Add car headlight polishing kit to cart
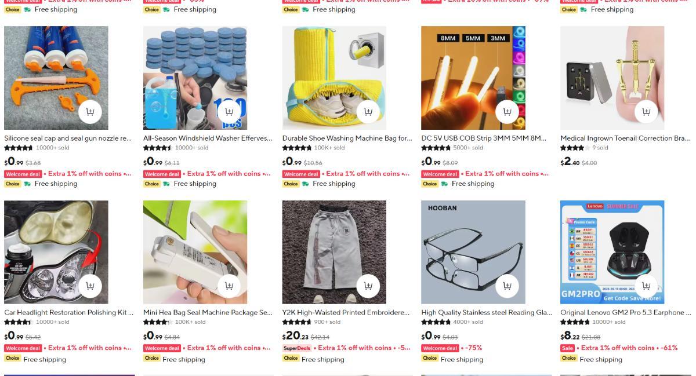 click(90, 286)
